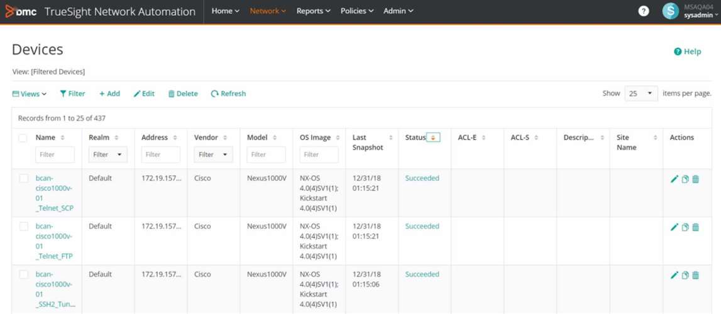
Task: Expand the Views dropdown in toolbar
Action: coord(30,94)
